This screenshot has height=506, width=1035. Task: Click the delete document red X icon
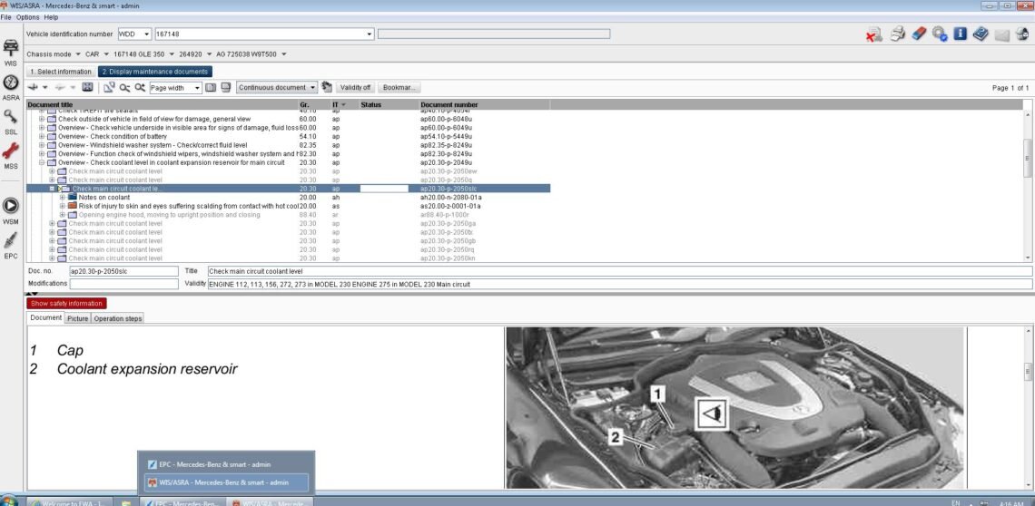[874, 34]
